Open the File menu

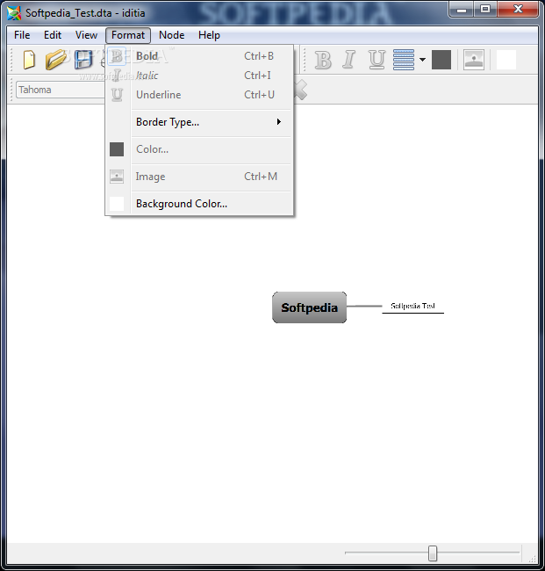tap(22, 35)
